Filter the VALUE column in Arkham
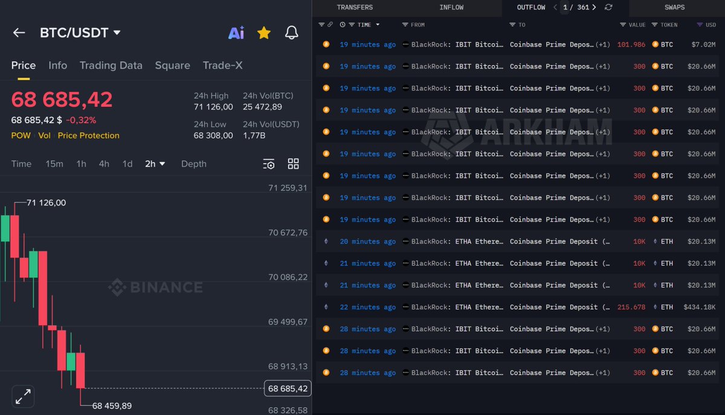 click(623, 25)
